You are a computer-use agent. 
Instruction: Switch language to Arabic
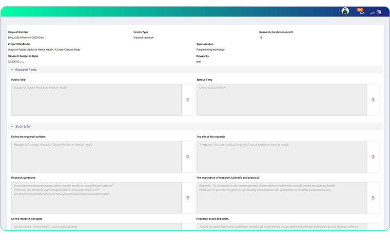372,12
